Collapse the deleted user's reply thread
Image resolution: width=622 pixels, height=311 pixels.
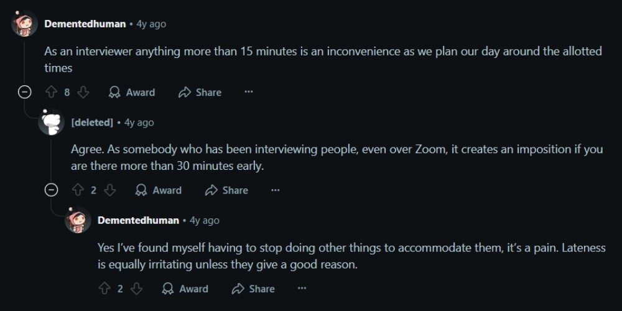click(51, 190)
